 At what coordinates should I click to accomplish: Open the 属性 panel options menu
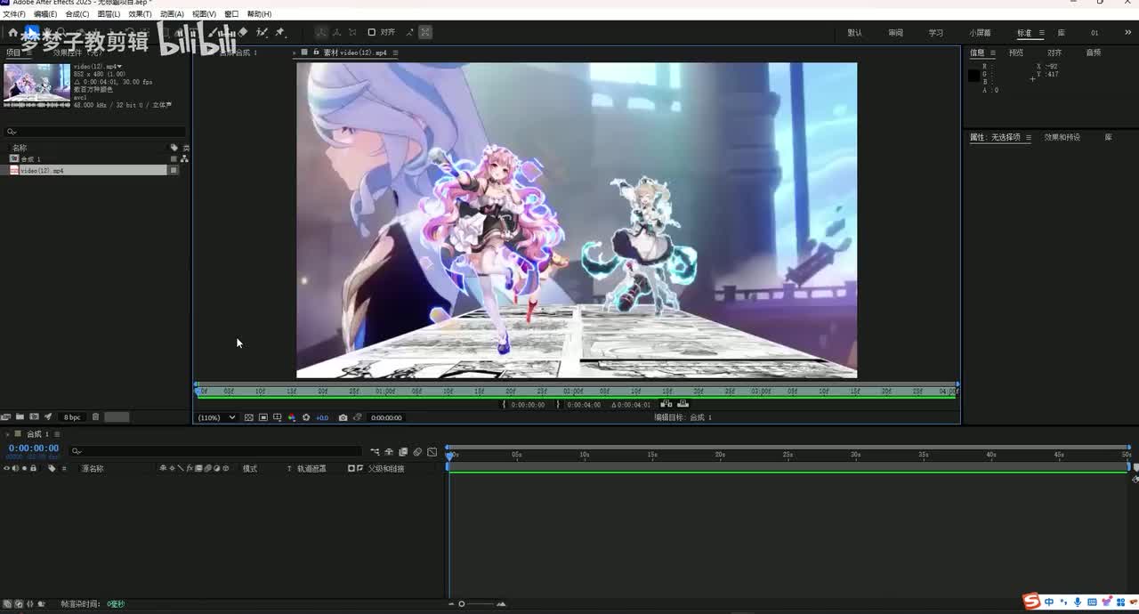[x=1029, y=137]
